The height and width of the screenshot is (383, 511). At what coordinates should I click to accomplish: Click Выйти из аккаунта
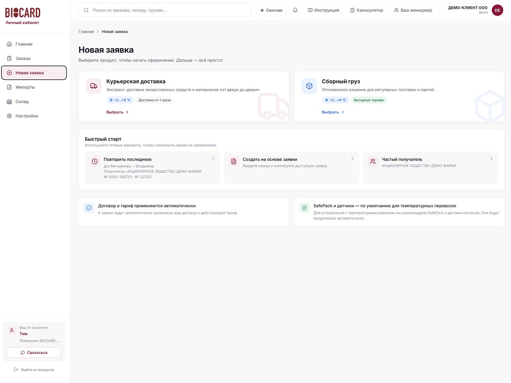click(x=34, y=370)
